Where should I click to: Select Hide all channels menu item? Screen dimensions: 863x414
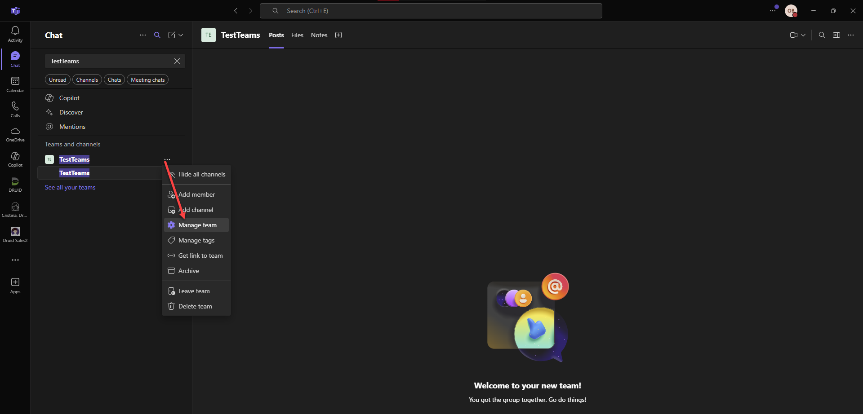tap(196, 174)
